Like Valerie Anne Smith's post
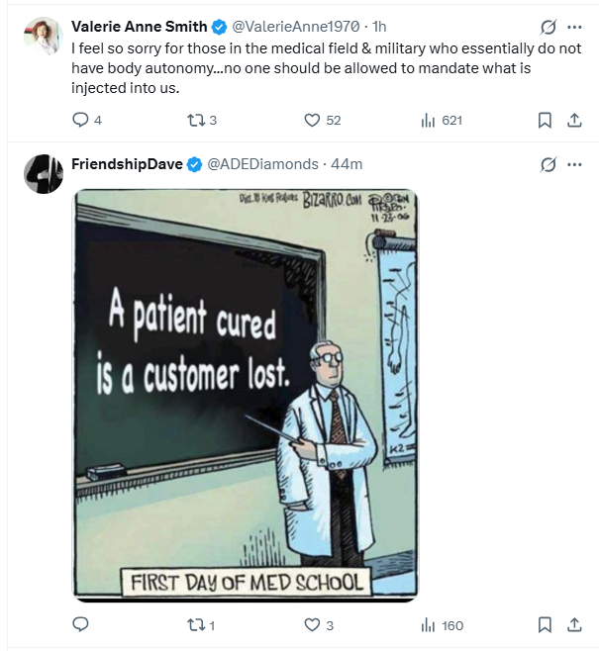Viewport: 599px width, 651px height. [x=312, y=120]
